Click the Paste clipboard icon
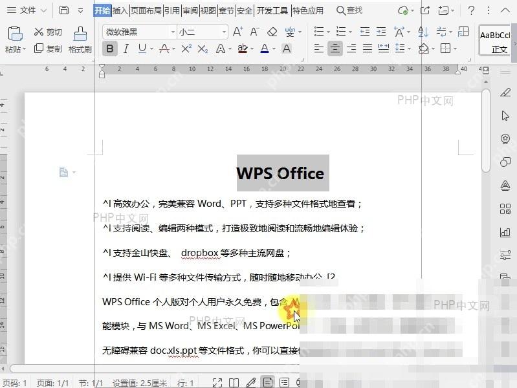The height and width of the screenshot is (388, 517). (15, 34)
